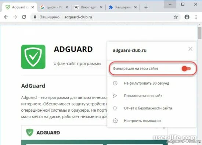Bookmark this page with the star icon
This screenshot has height=145, width=202.
click(176, 17)
